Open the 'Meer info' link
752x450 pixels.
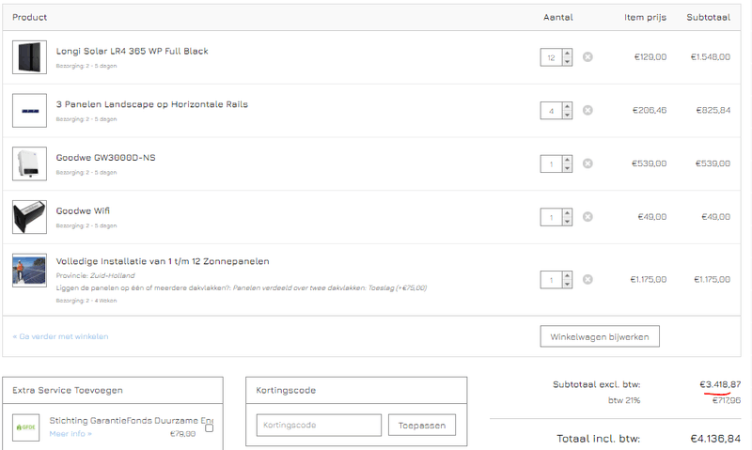pyautogui.click(x=70, y=434)
